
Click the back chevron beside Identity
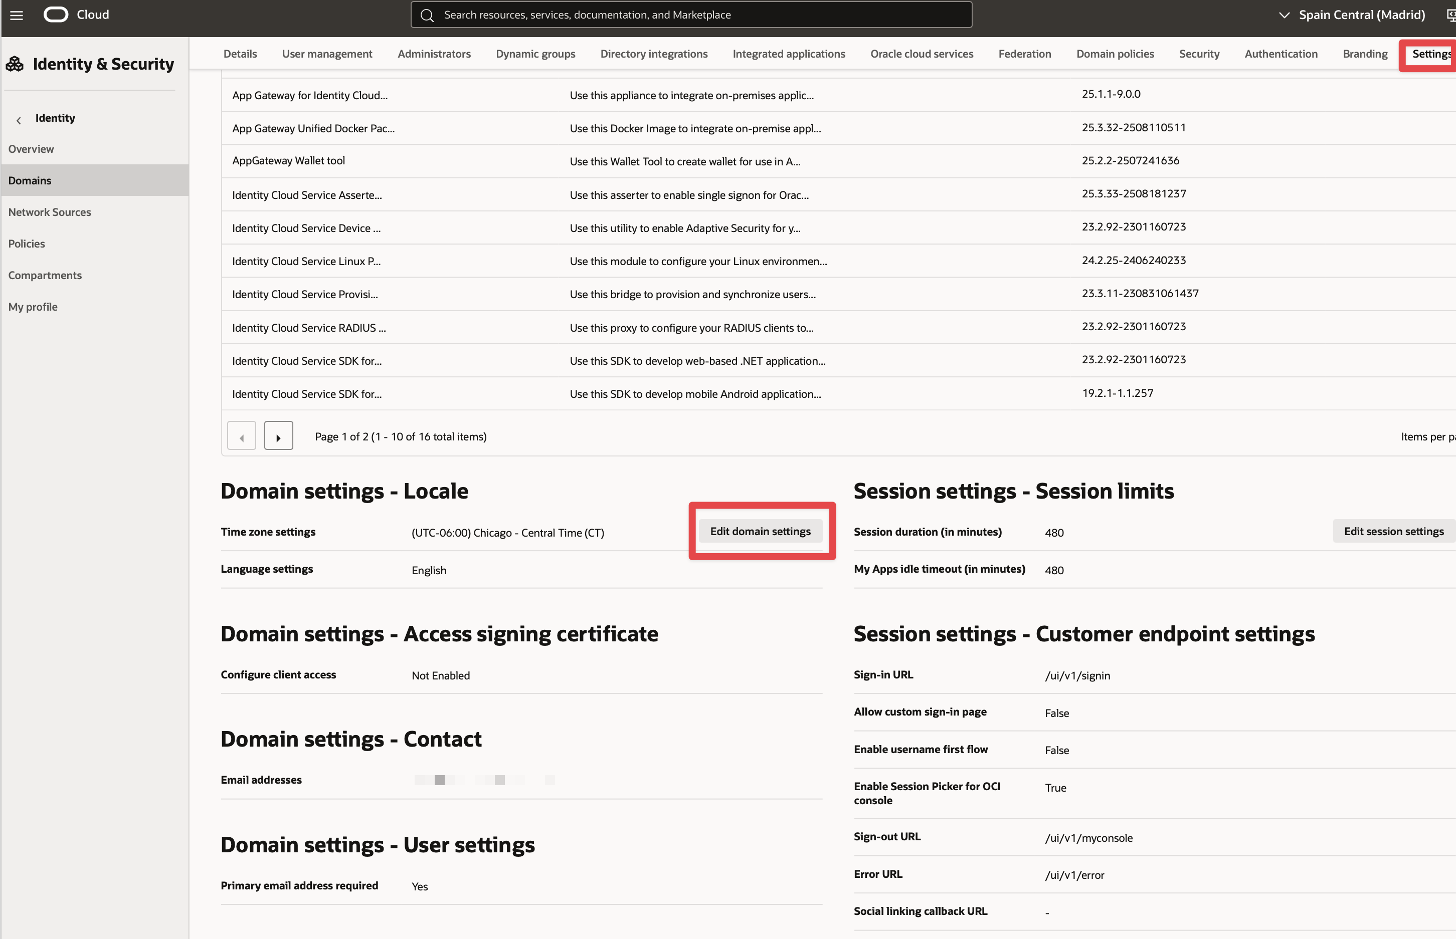tap(19, 120)
